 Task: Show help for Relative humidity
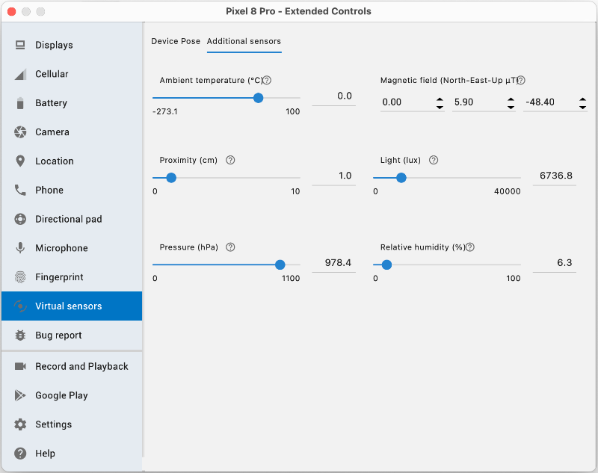coord(470,247)
